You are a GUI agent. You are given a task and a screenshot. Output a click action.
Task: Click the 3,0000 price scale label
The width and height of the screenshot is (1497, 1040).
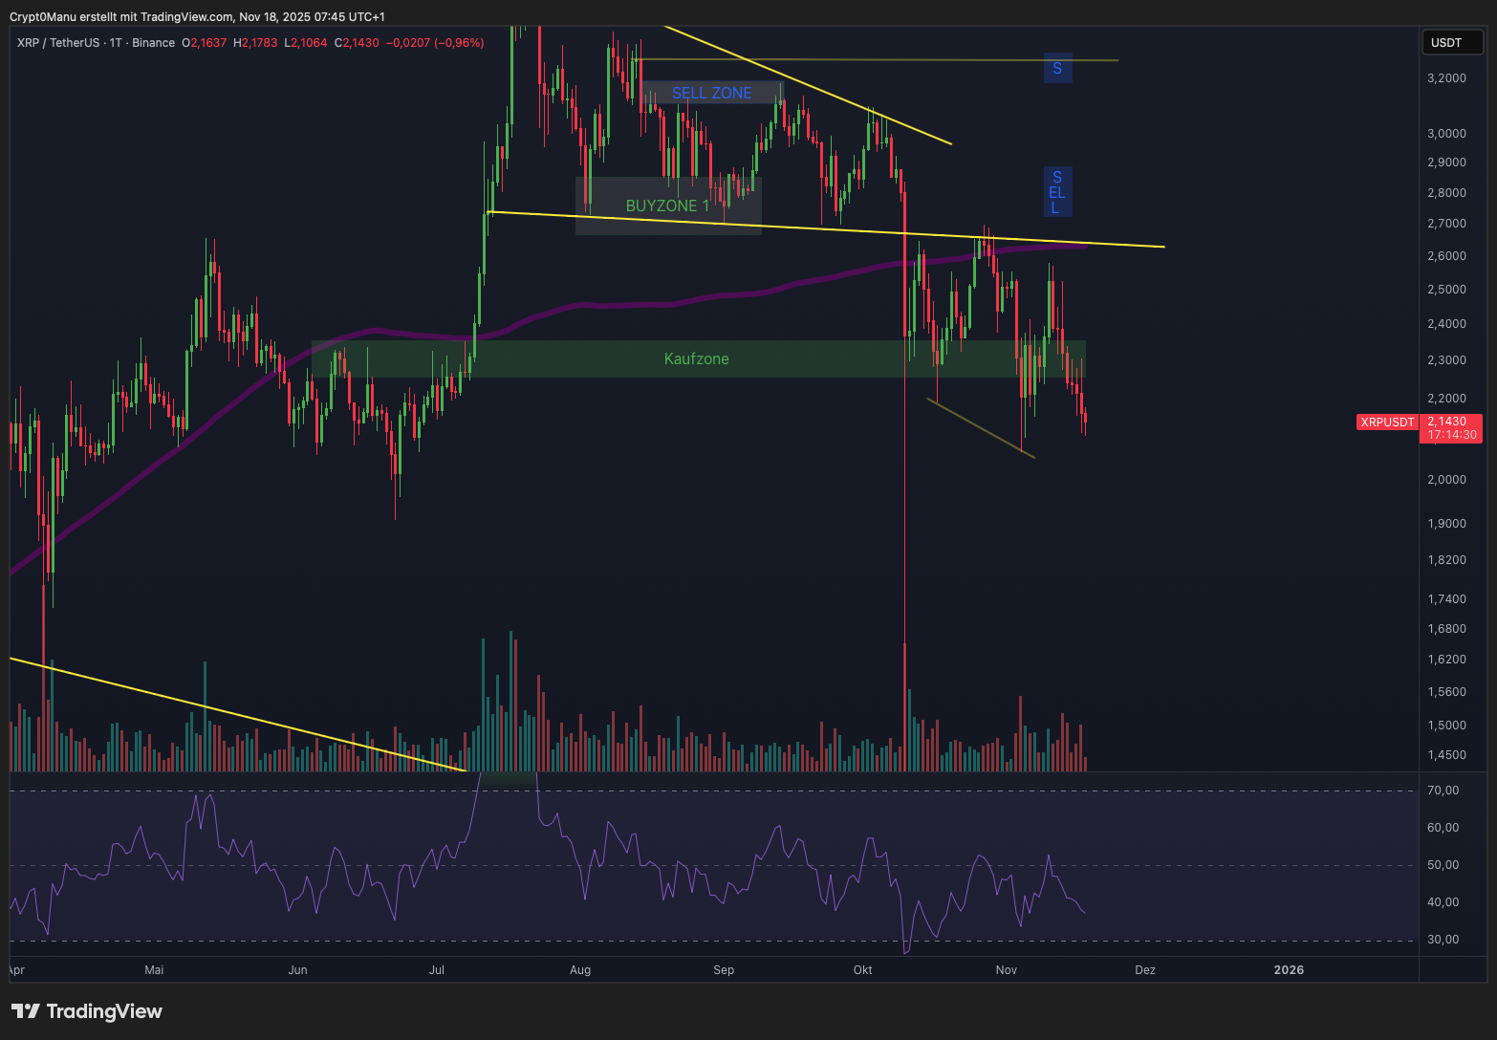(1445, 134)
